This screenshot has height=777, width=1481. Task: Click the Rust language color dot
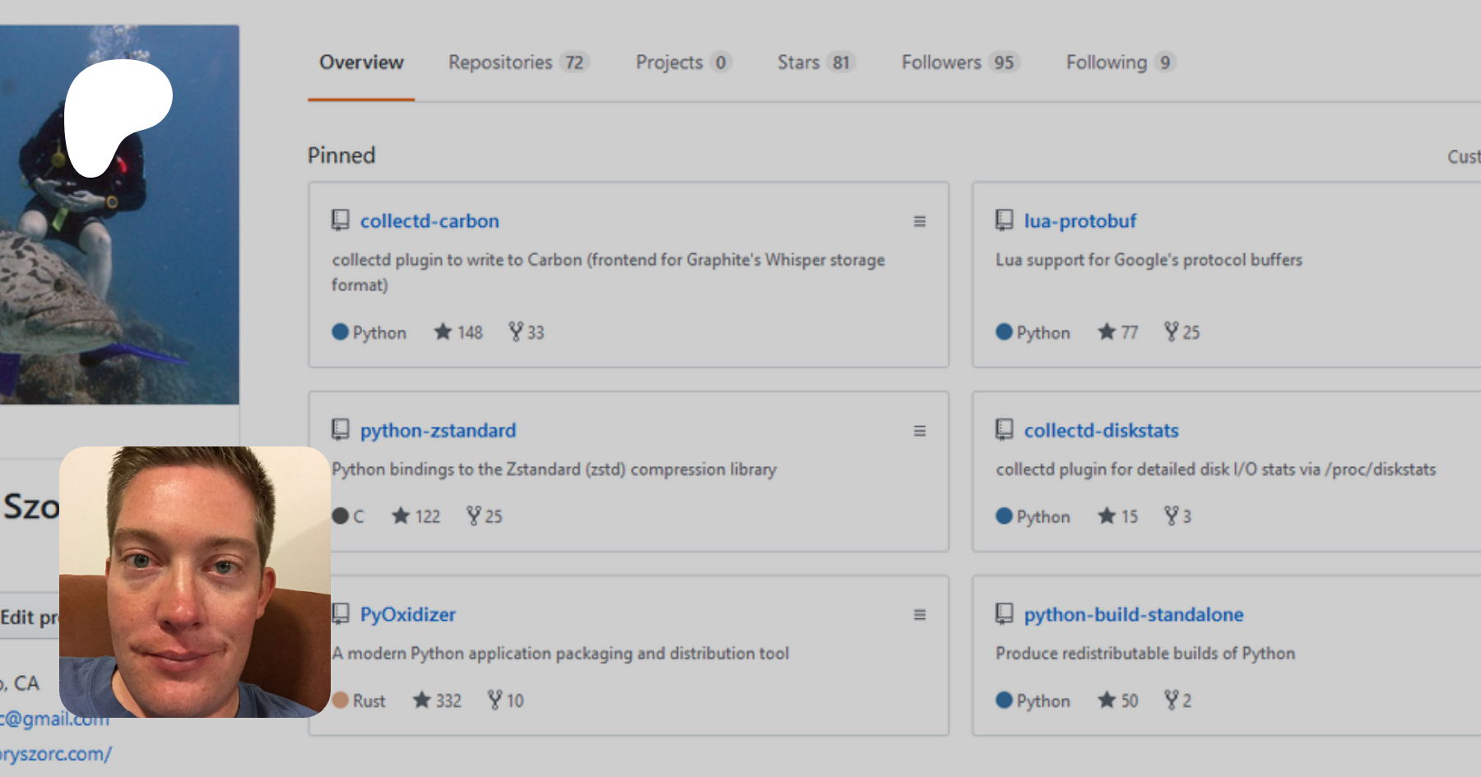click(341, 701)
